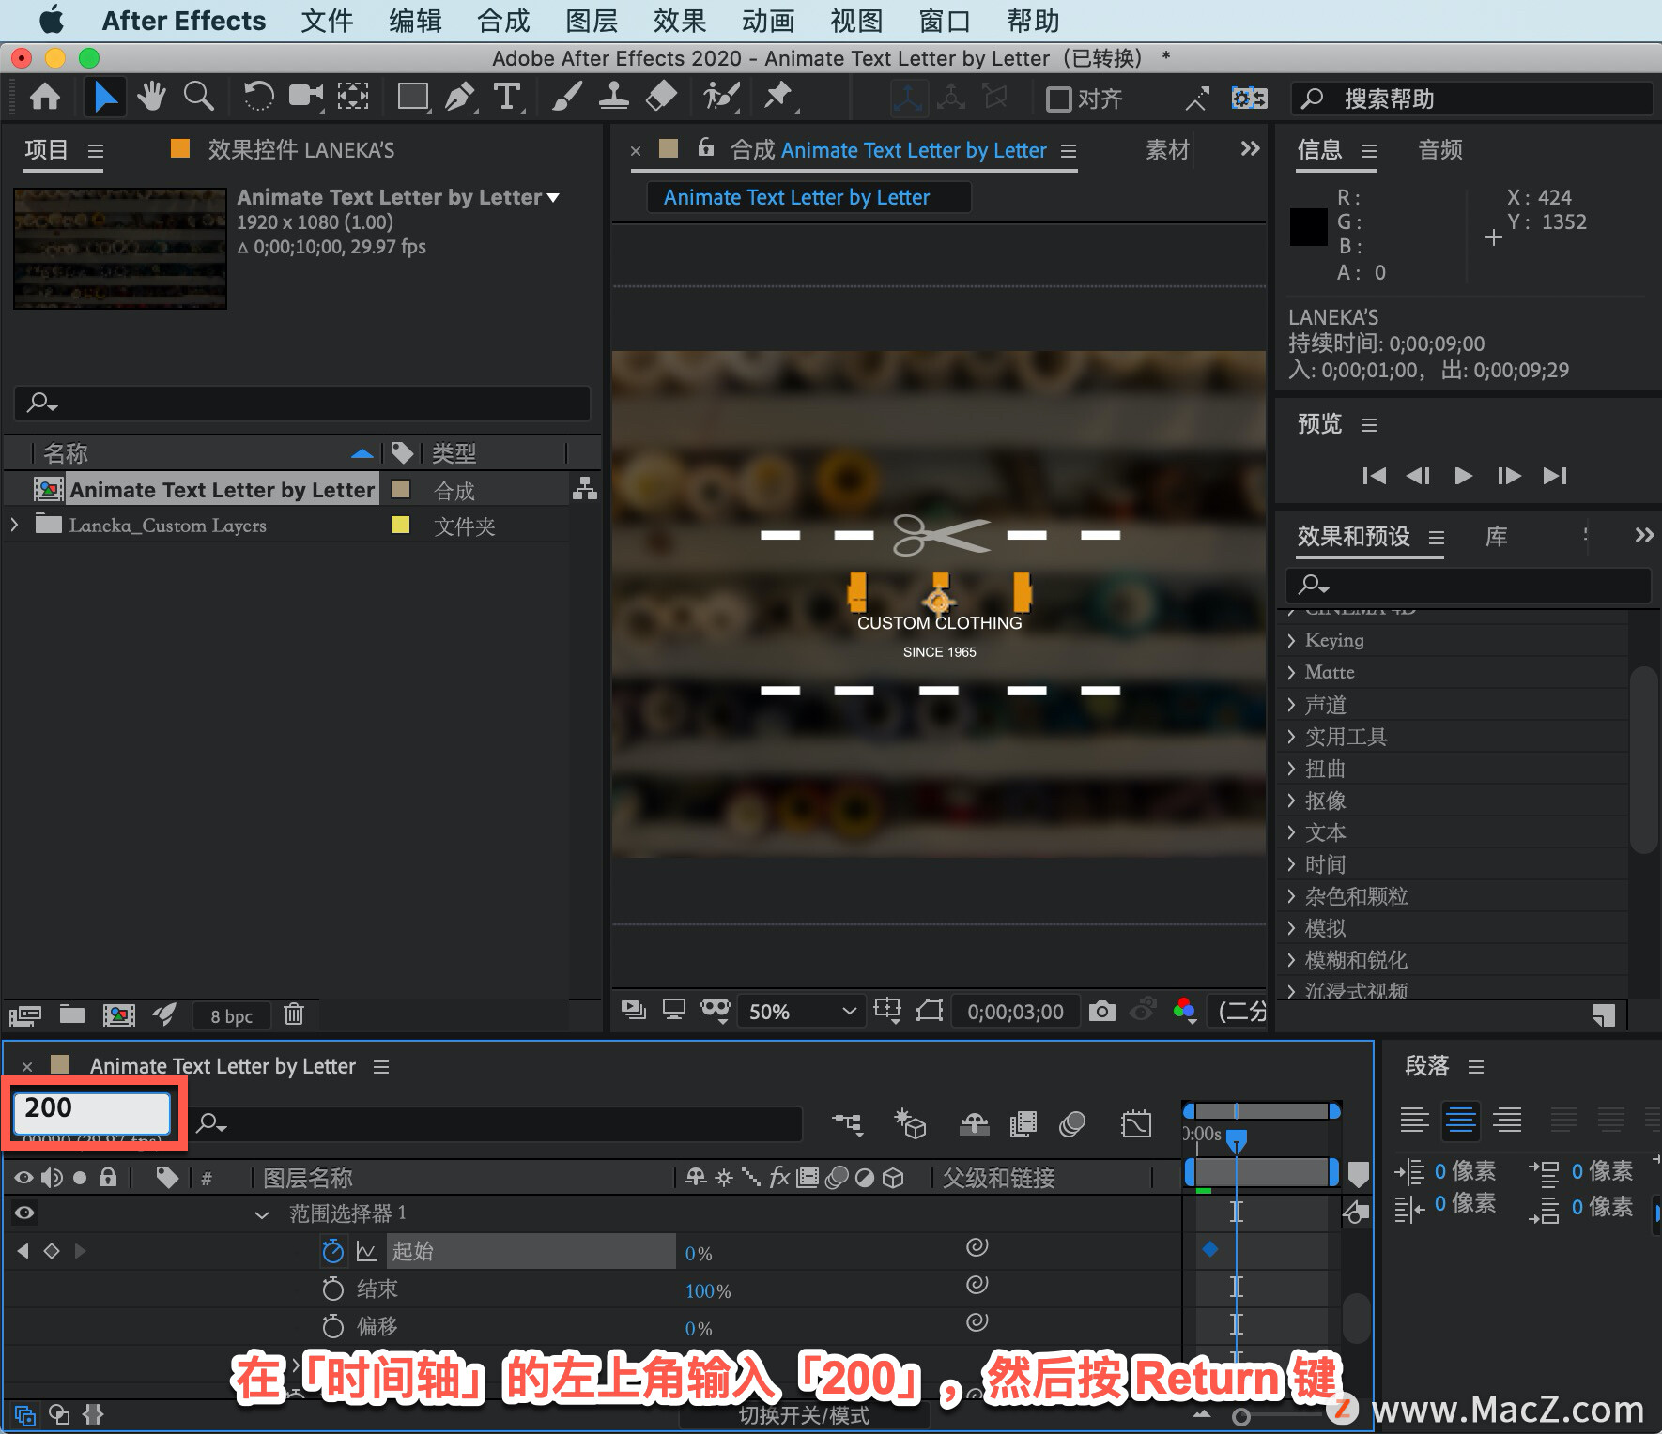Image resolution: width=1662 pixels, height=1434 pixels.
Task: Select the Brush tool
Action: click(567, 97)
